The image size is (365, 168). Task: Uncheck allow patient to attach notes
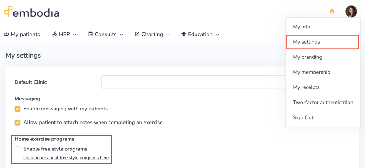click(x=18, y=123)
